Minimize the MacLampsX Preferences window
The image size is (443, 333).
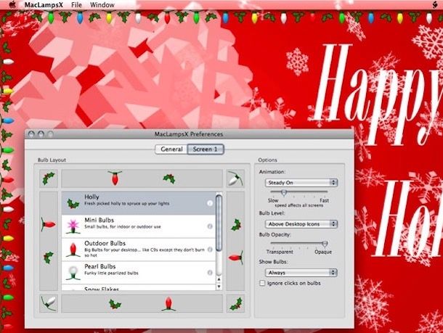pos(41,134)
